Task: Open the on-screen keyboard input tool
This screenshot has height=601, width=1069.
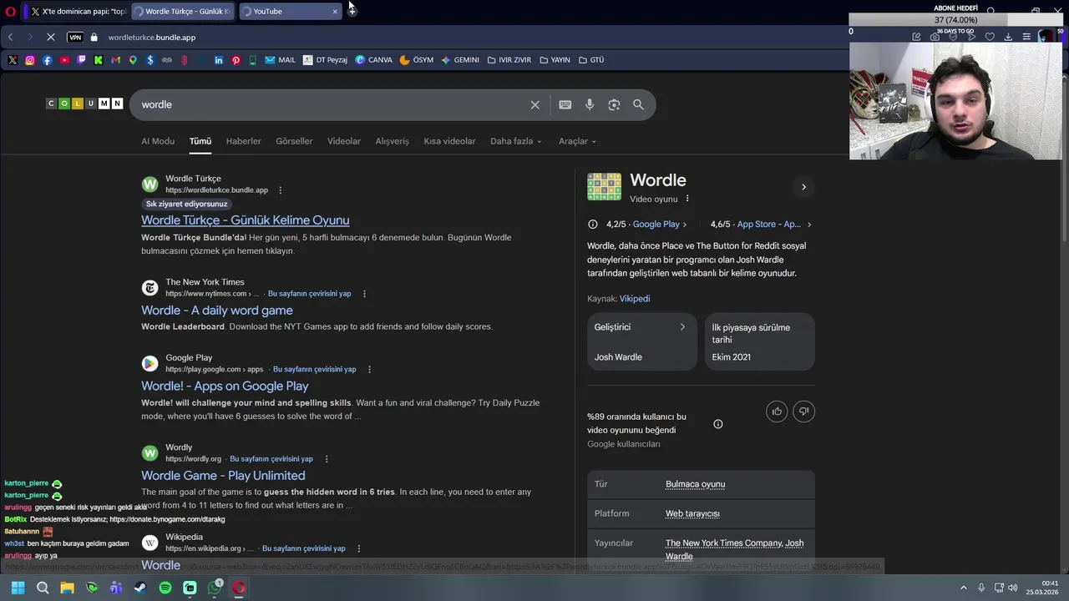Action: coord(565,104)
